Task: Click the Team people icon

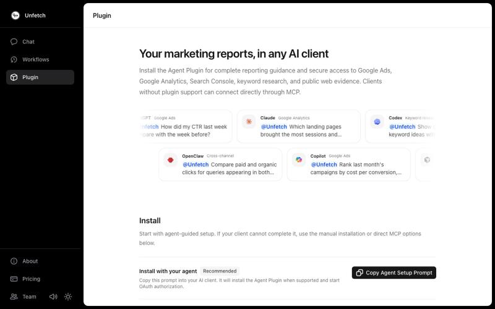Action: [14, 297]
